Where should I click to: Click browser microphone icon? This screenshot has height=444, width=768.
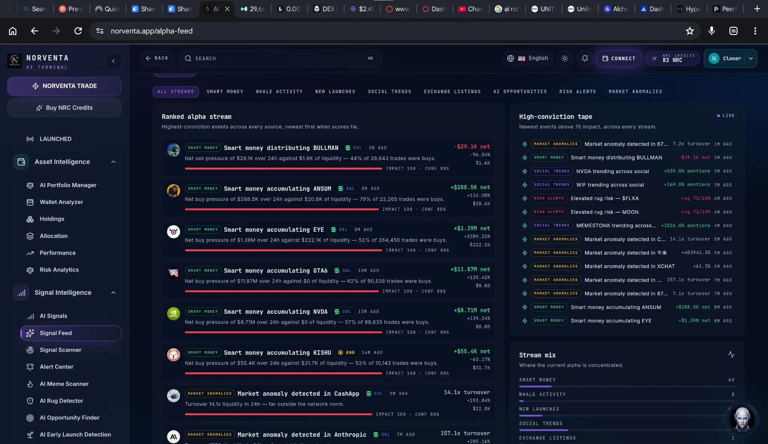(x=711, y=31)
